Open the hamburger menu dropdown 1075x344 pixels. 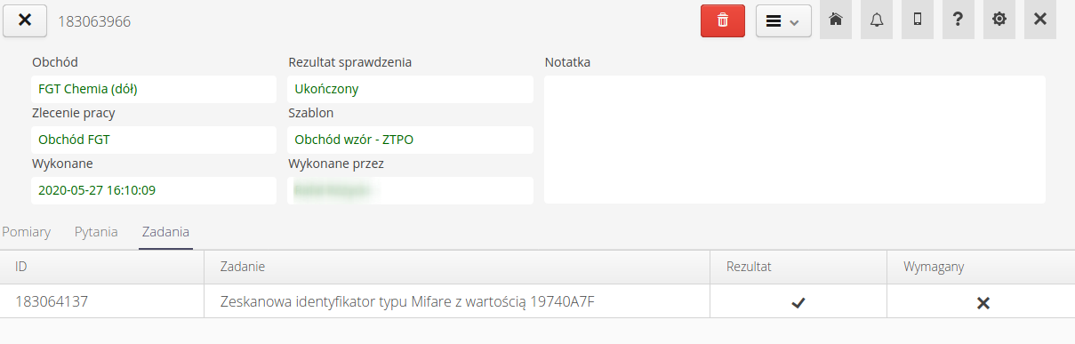point(783,20)
